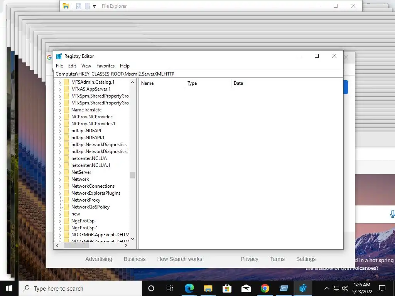Select the netcenter.NCLUA.1 folder icon

[x=66, y=165]
